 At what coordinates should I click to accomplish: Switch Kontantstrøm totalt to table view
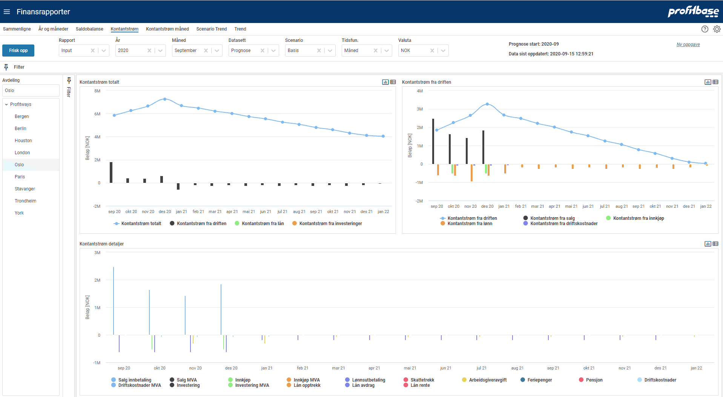pyautogui.click(x=393, y=82)
